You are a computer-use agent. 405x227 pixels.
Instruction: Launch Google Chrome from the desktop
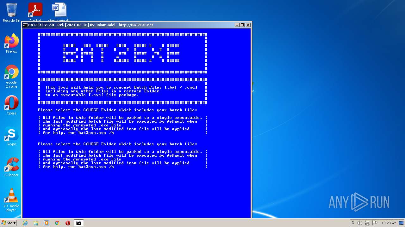tap(11, 77)
